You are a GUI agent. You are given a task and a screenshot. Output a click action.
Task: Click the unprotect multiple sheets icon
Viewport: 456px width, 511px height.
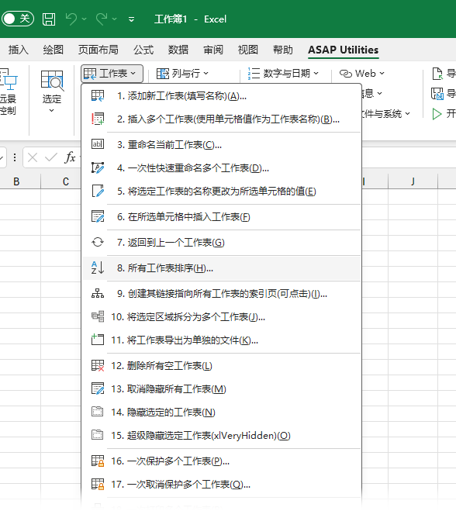pyautogui.click(x=98, y=485)
